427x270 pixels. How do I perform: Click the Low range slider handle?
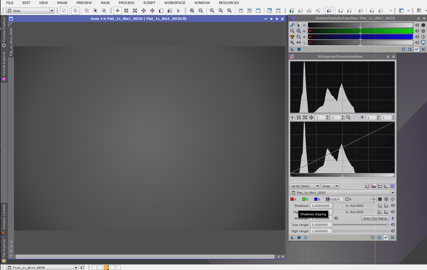coord(387,225)
